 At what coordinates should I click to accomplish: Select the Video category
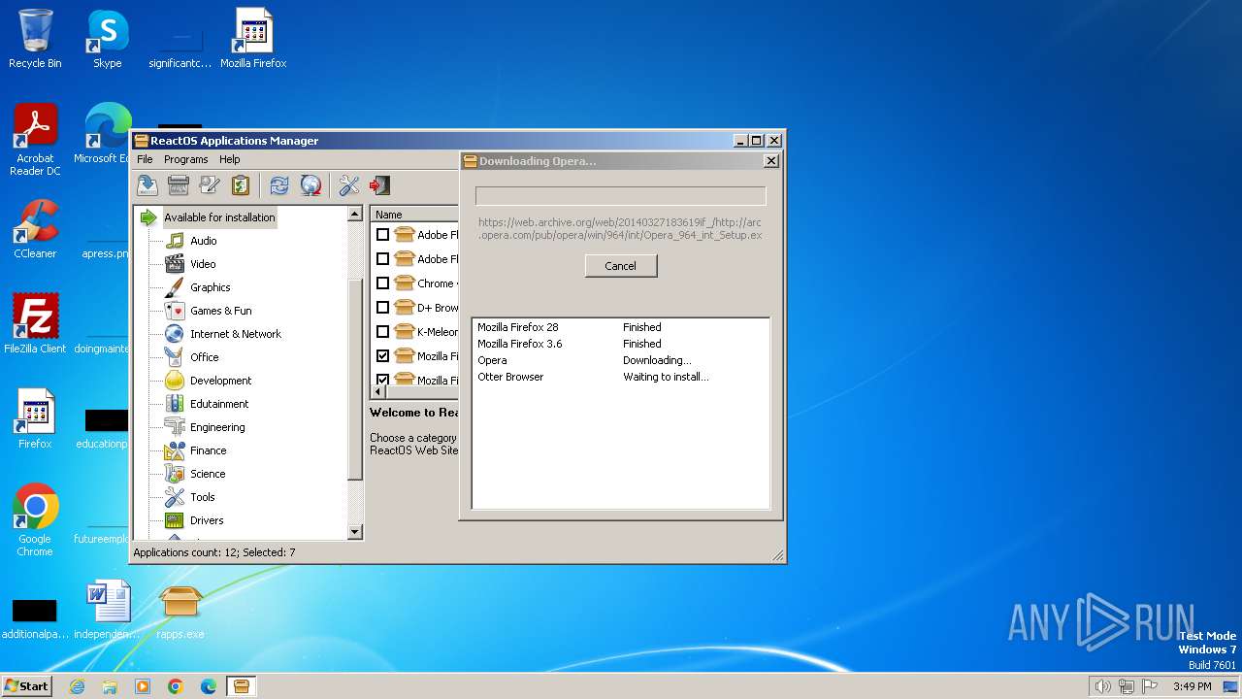tap(203, 264)
